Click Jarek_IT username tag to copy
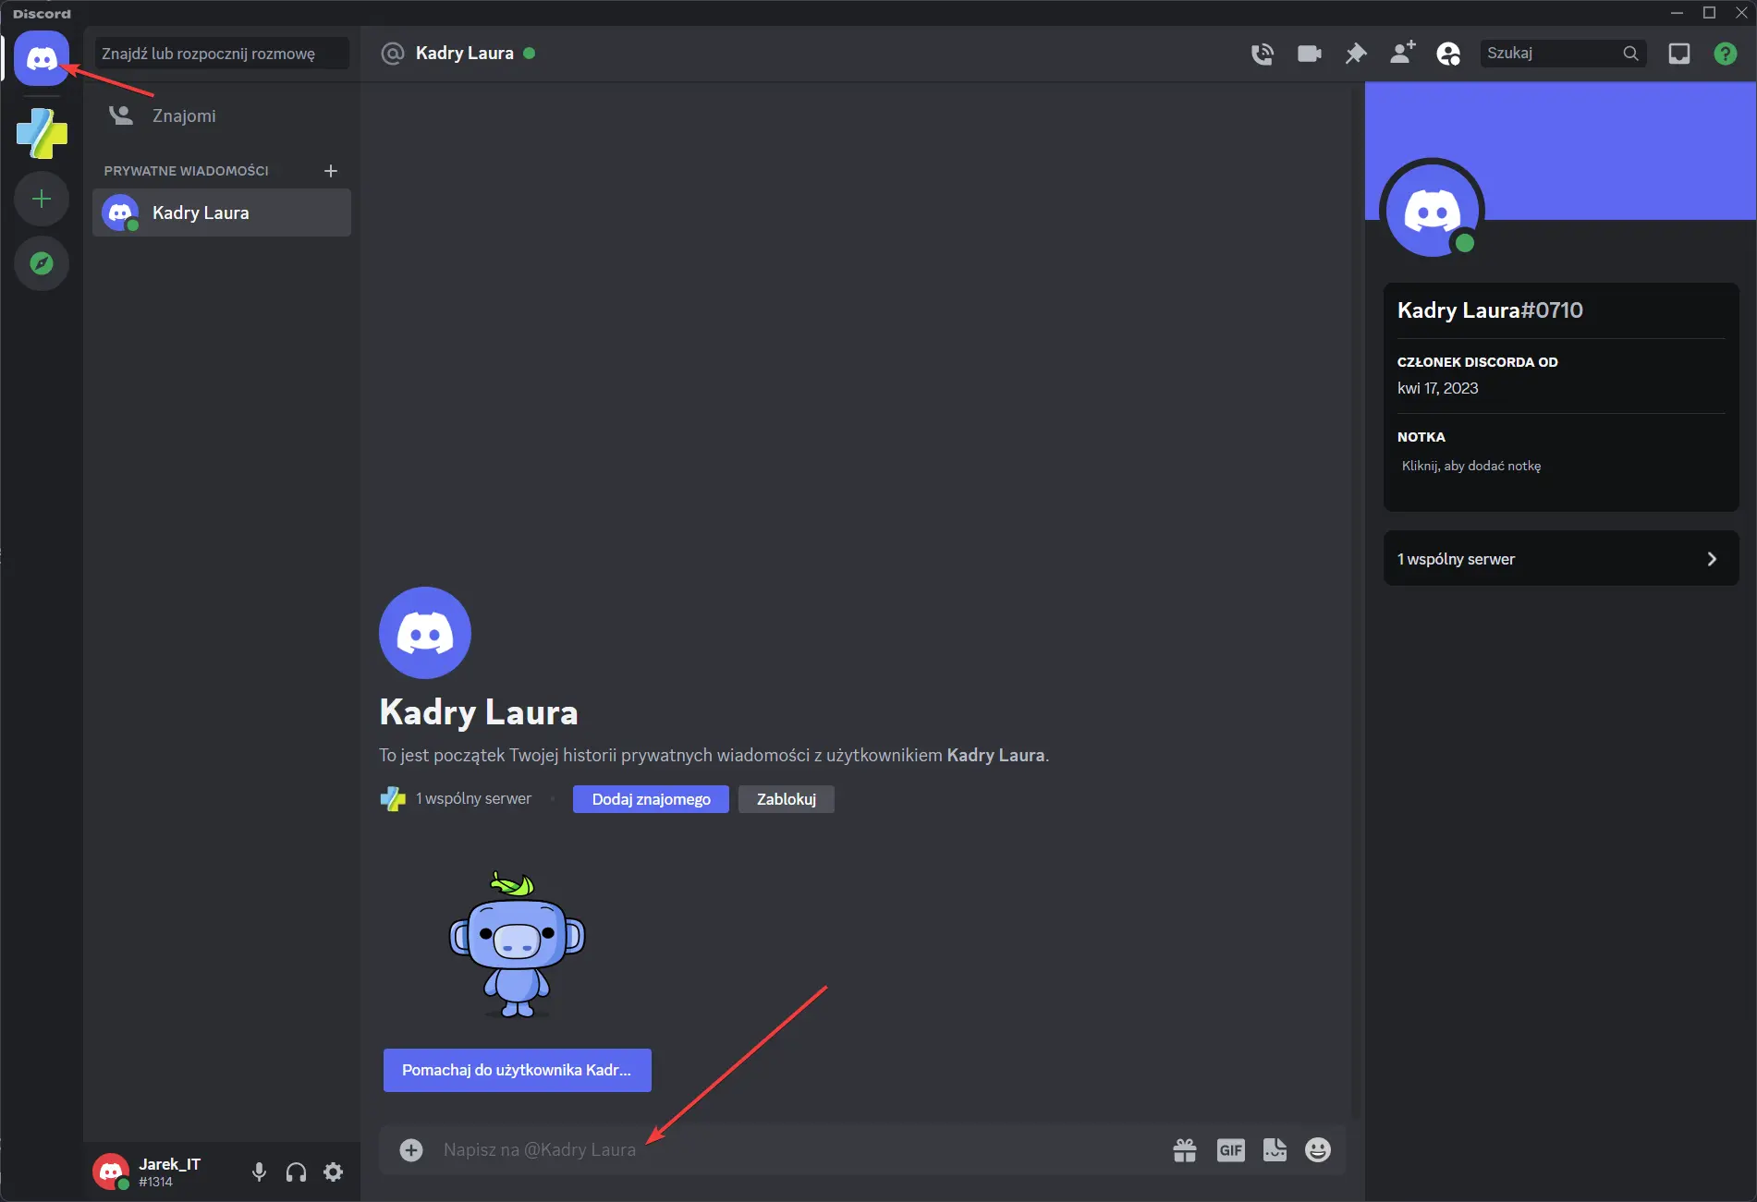 coord(170,1172)
